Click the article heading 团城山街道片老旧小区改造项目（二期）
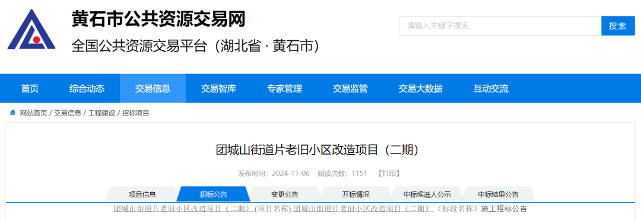The height and width of the screenshot is (221, 641). (318, 150)
